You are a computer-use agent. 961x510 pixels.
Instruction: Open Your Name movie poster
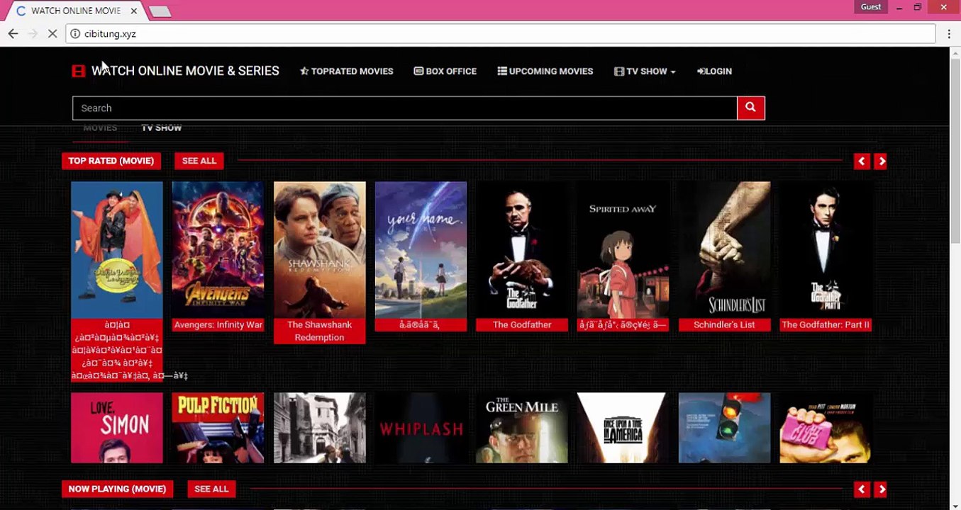pyautogui.click(x=421, y=249)
